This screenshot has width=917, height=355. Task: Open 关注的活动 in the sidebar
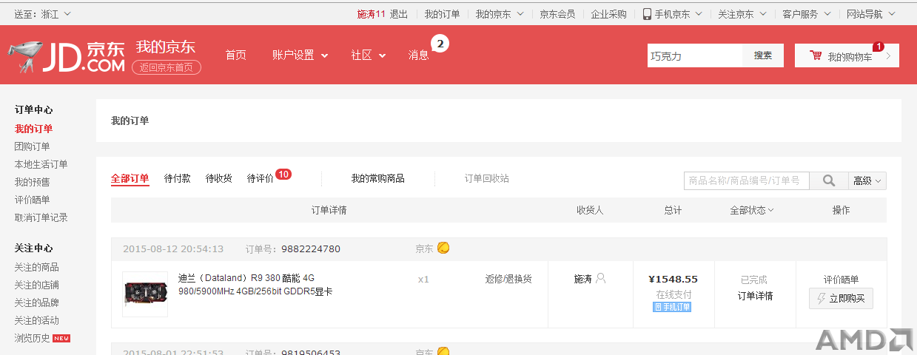pos(37,320)
